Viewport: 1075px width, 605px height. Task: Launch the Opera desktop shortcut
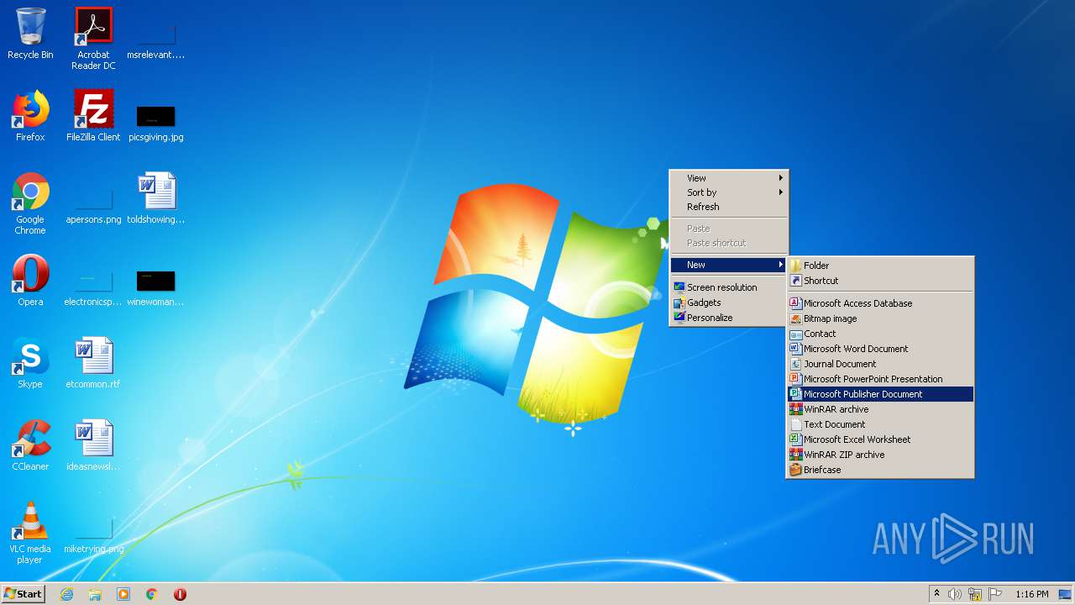point(30,281)
